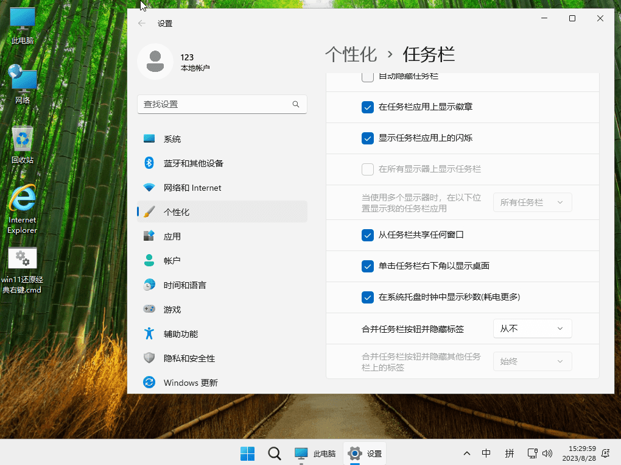The width and height of the screenshot is (621, 465).
Task: Click the Windows Update refresh icon
Action: pyautogui.click(x=149, y=382)
